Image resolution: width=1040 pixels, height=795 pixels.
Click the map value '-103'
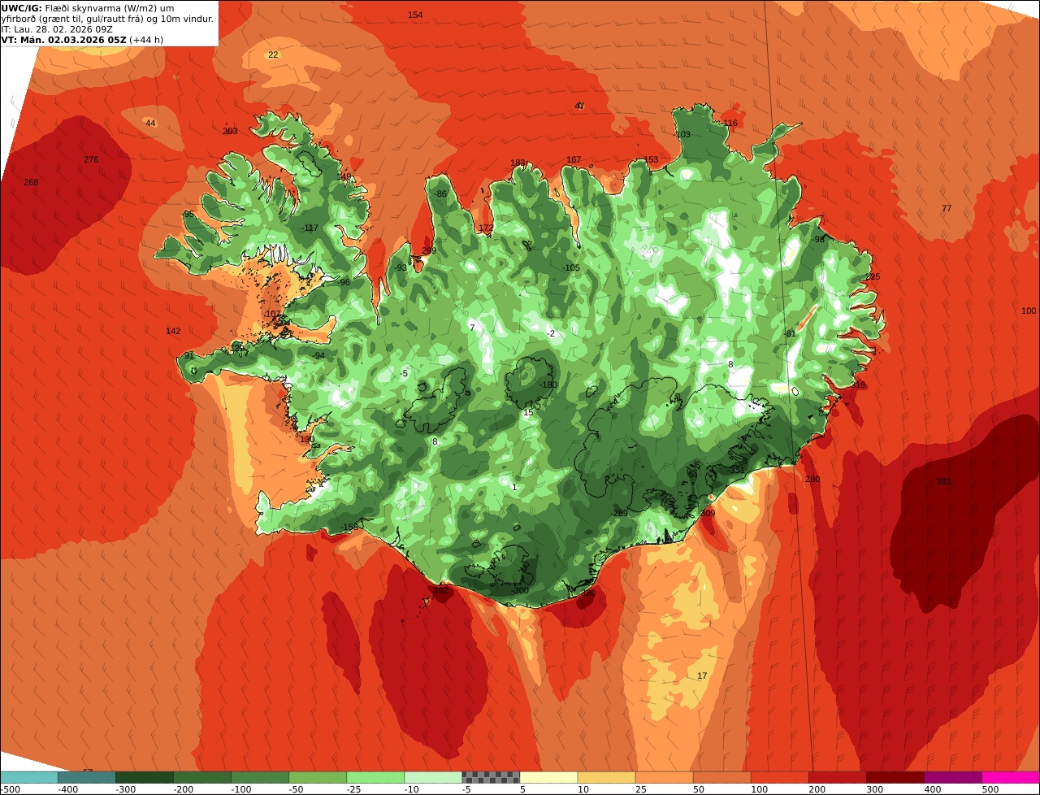click(x=682, y=134)
